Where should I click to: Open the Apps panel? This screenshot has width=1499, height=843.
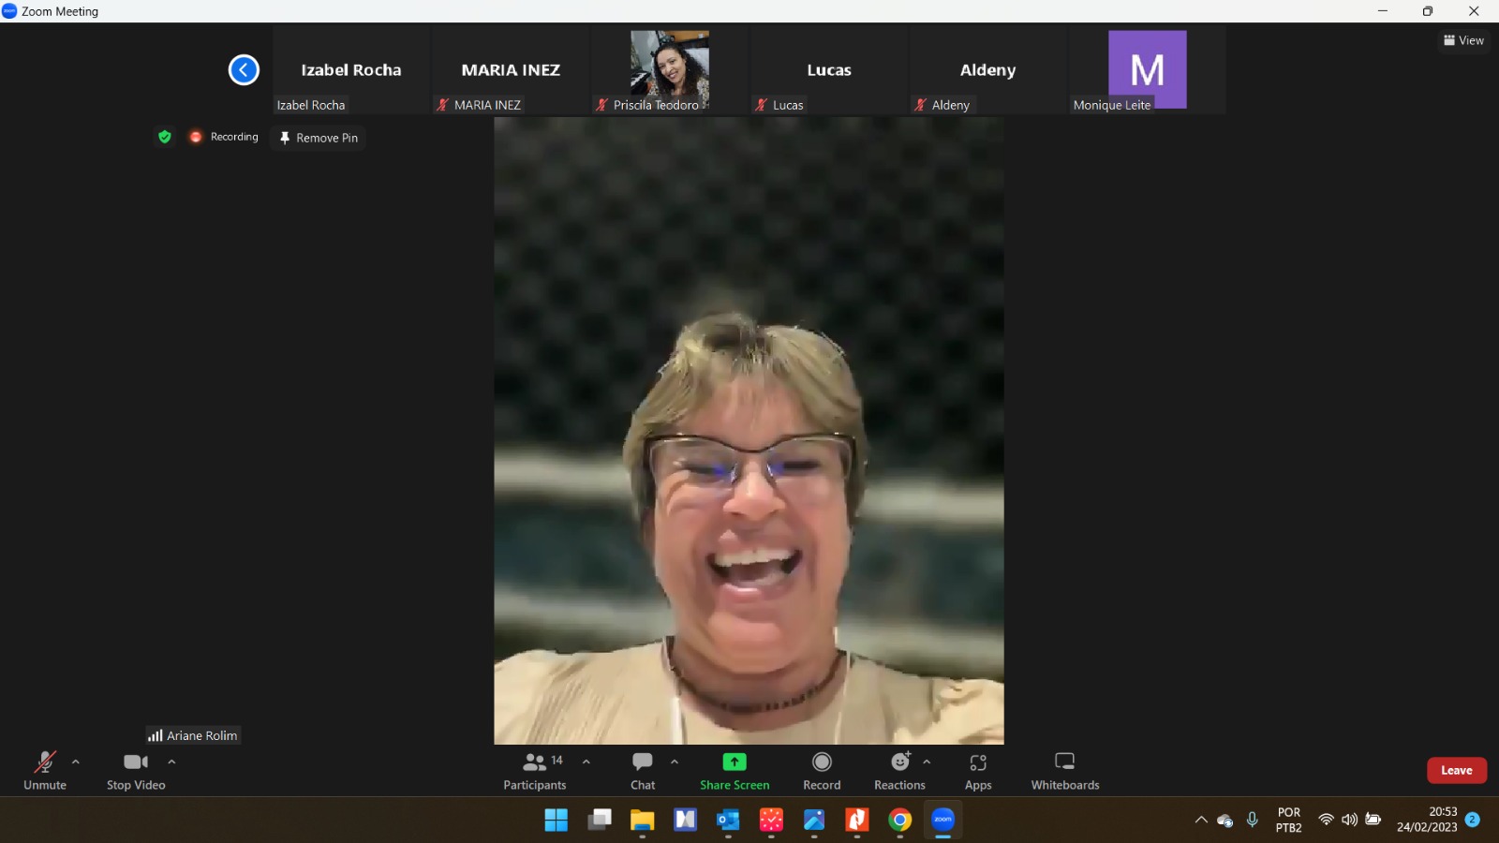coord(978,770)
